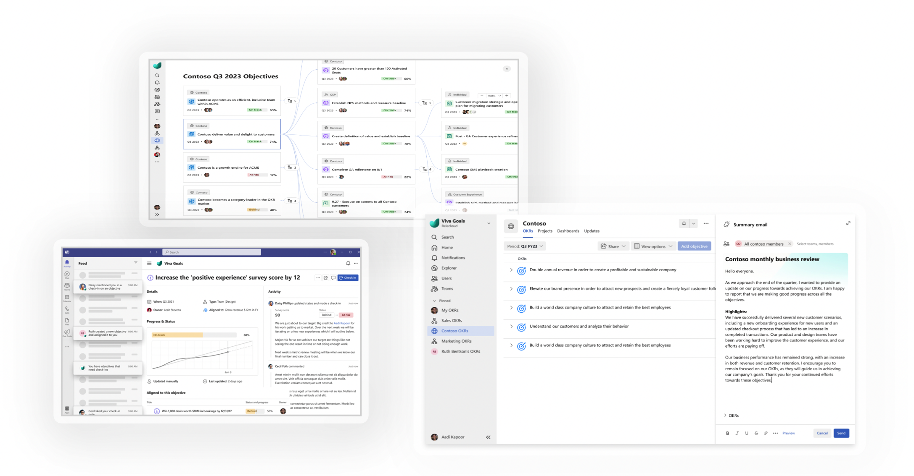
Task: Open the Period Q3 FY23 dropdown
Action: pos(525,246)
